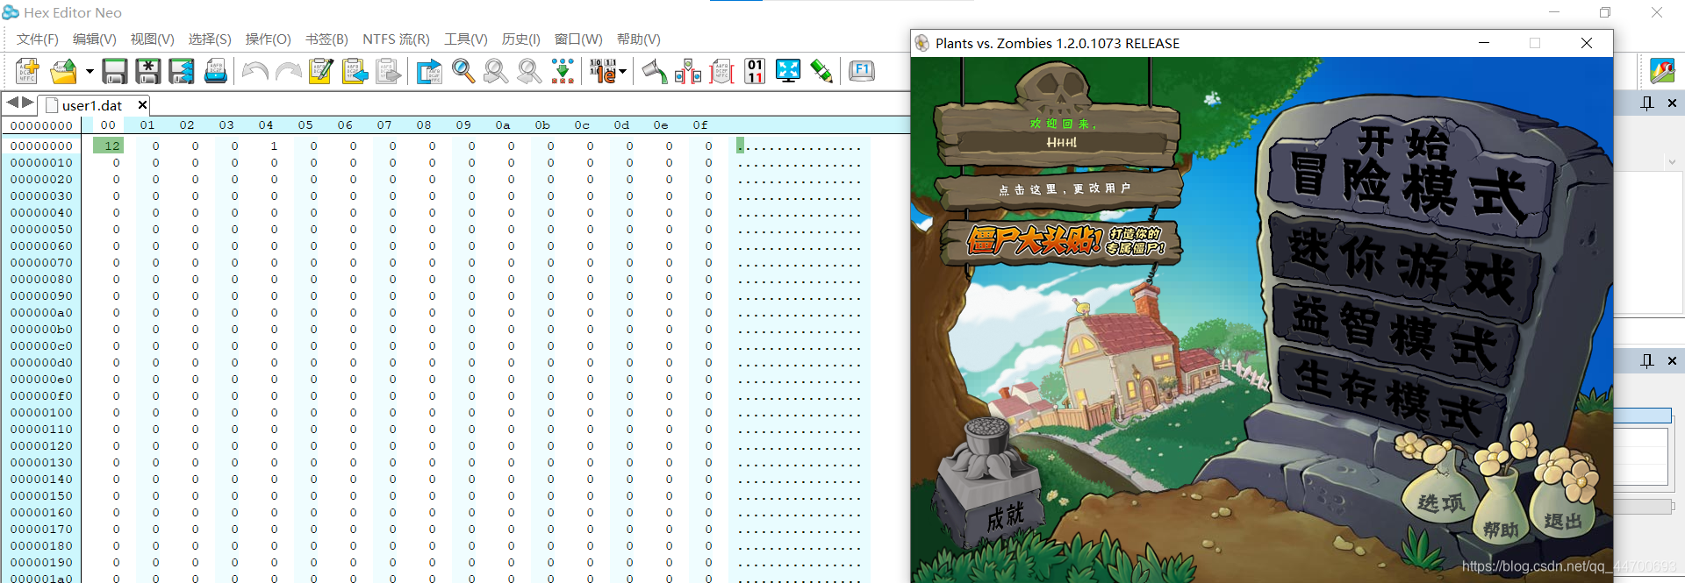Open the 选择(S) menu
Viewport: 1685px width, 583px height.
210,39
